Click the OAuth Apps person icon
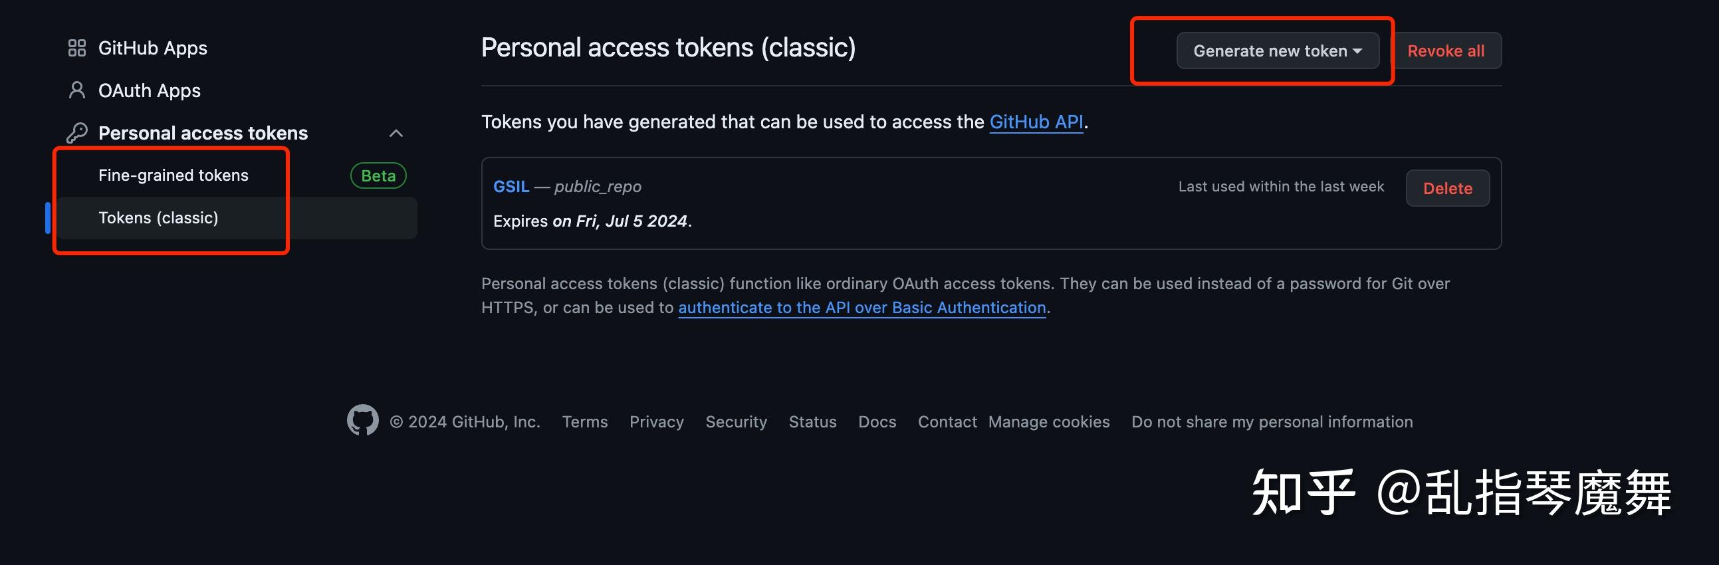The image size is (1719, 565). click(x=76, y=90)
